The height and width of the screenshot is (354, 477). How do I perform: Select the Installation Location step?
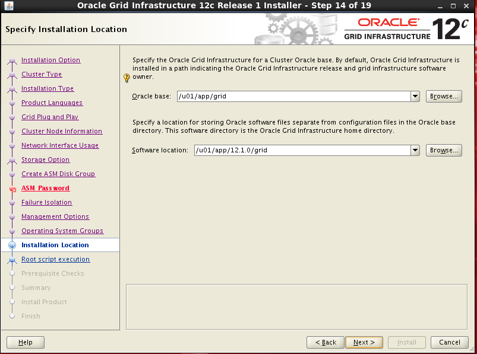click(55, 245)
